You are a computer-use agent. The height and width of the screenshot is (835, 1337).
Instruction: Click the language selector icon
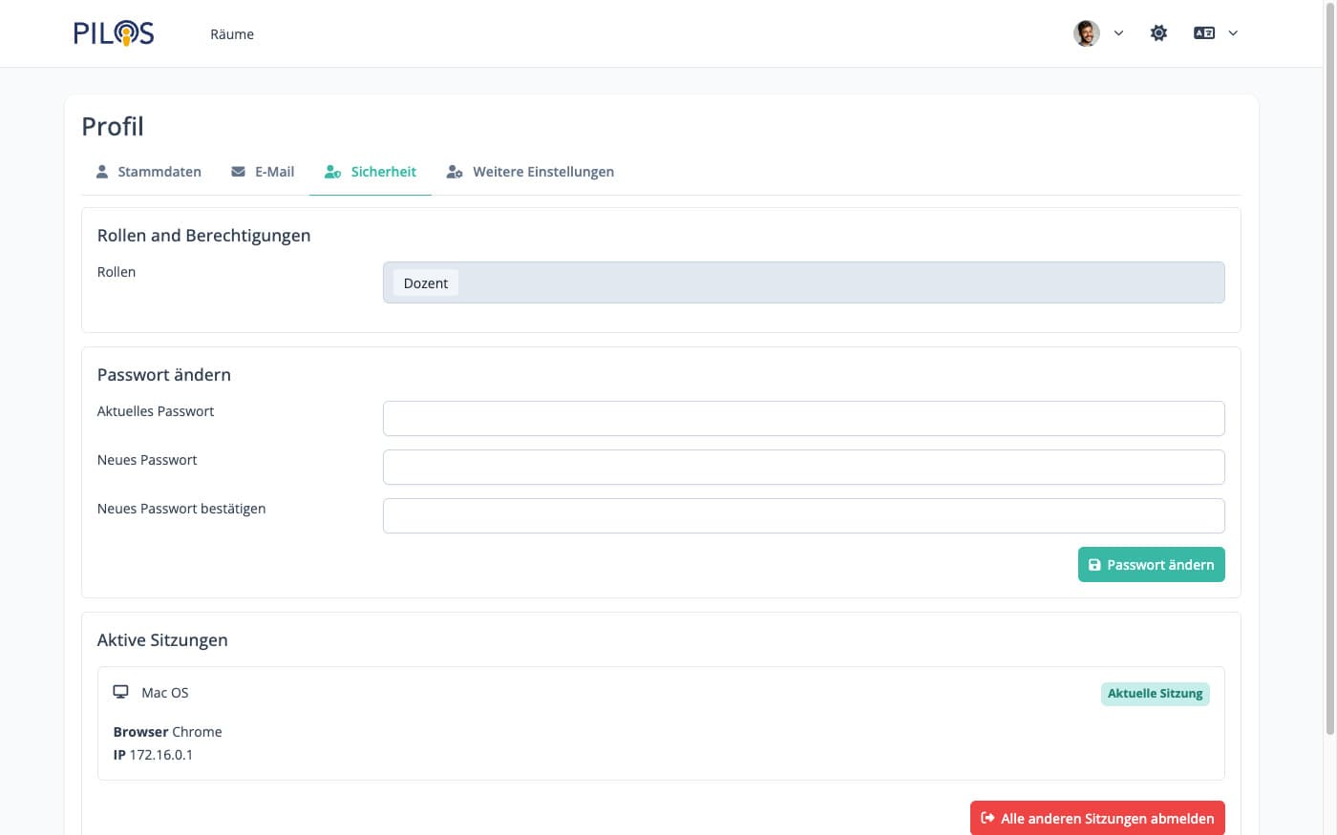[1203, 33]
